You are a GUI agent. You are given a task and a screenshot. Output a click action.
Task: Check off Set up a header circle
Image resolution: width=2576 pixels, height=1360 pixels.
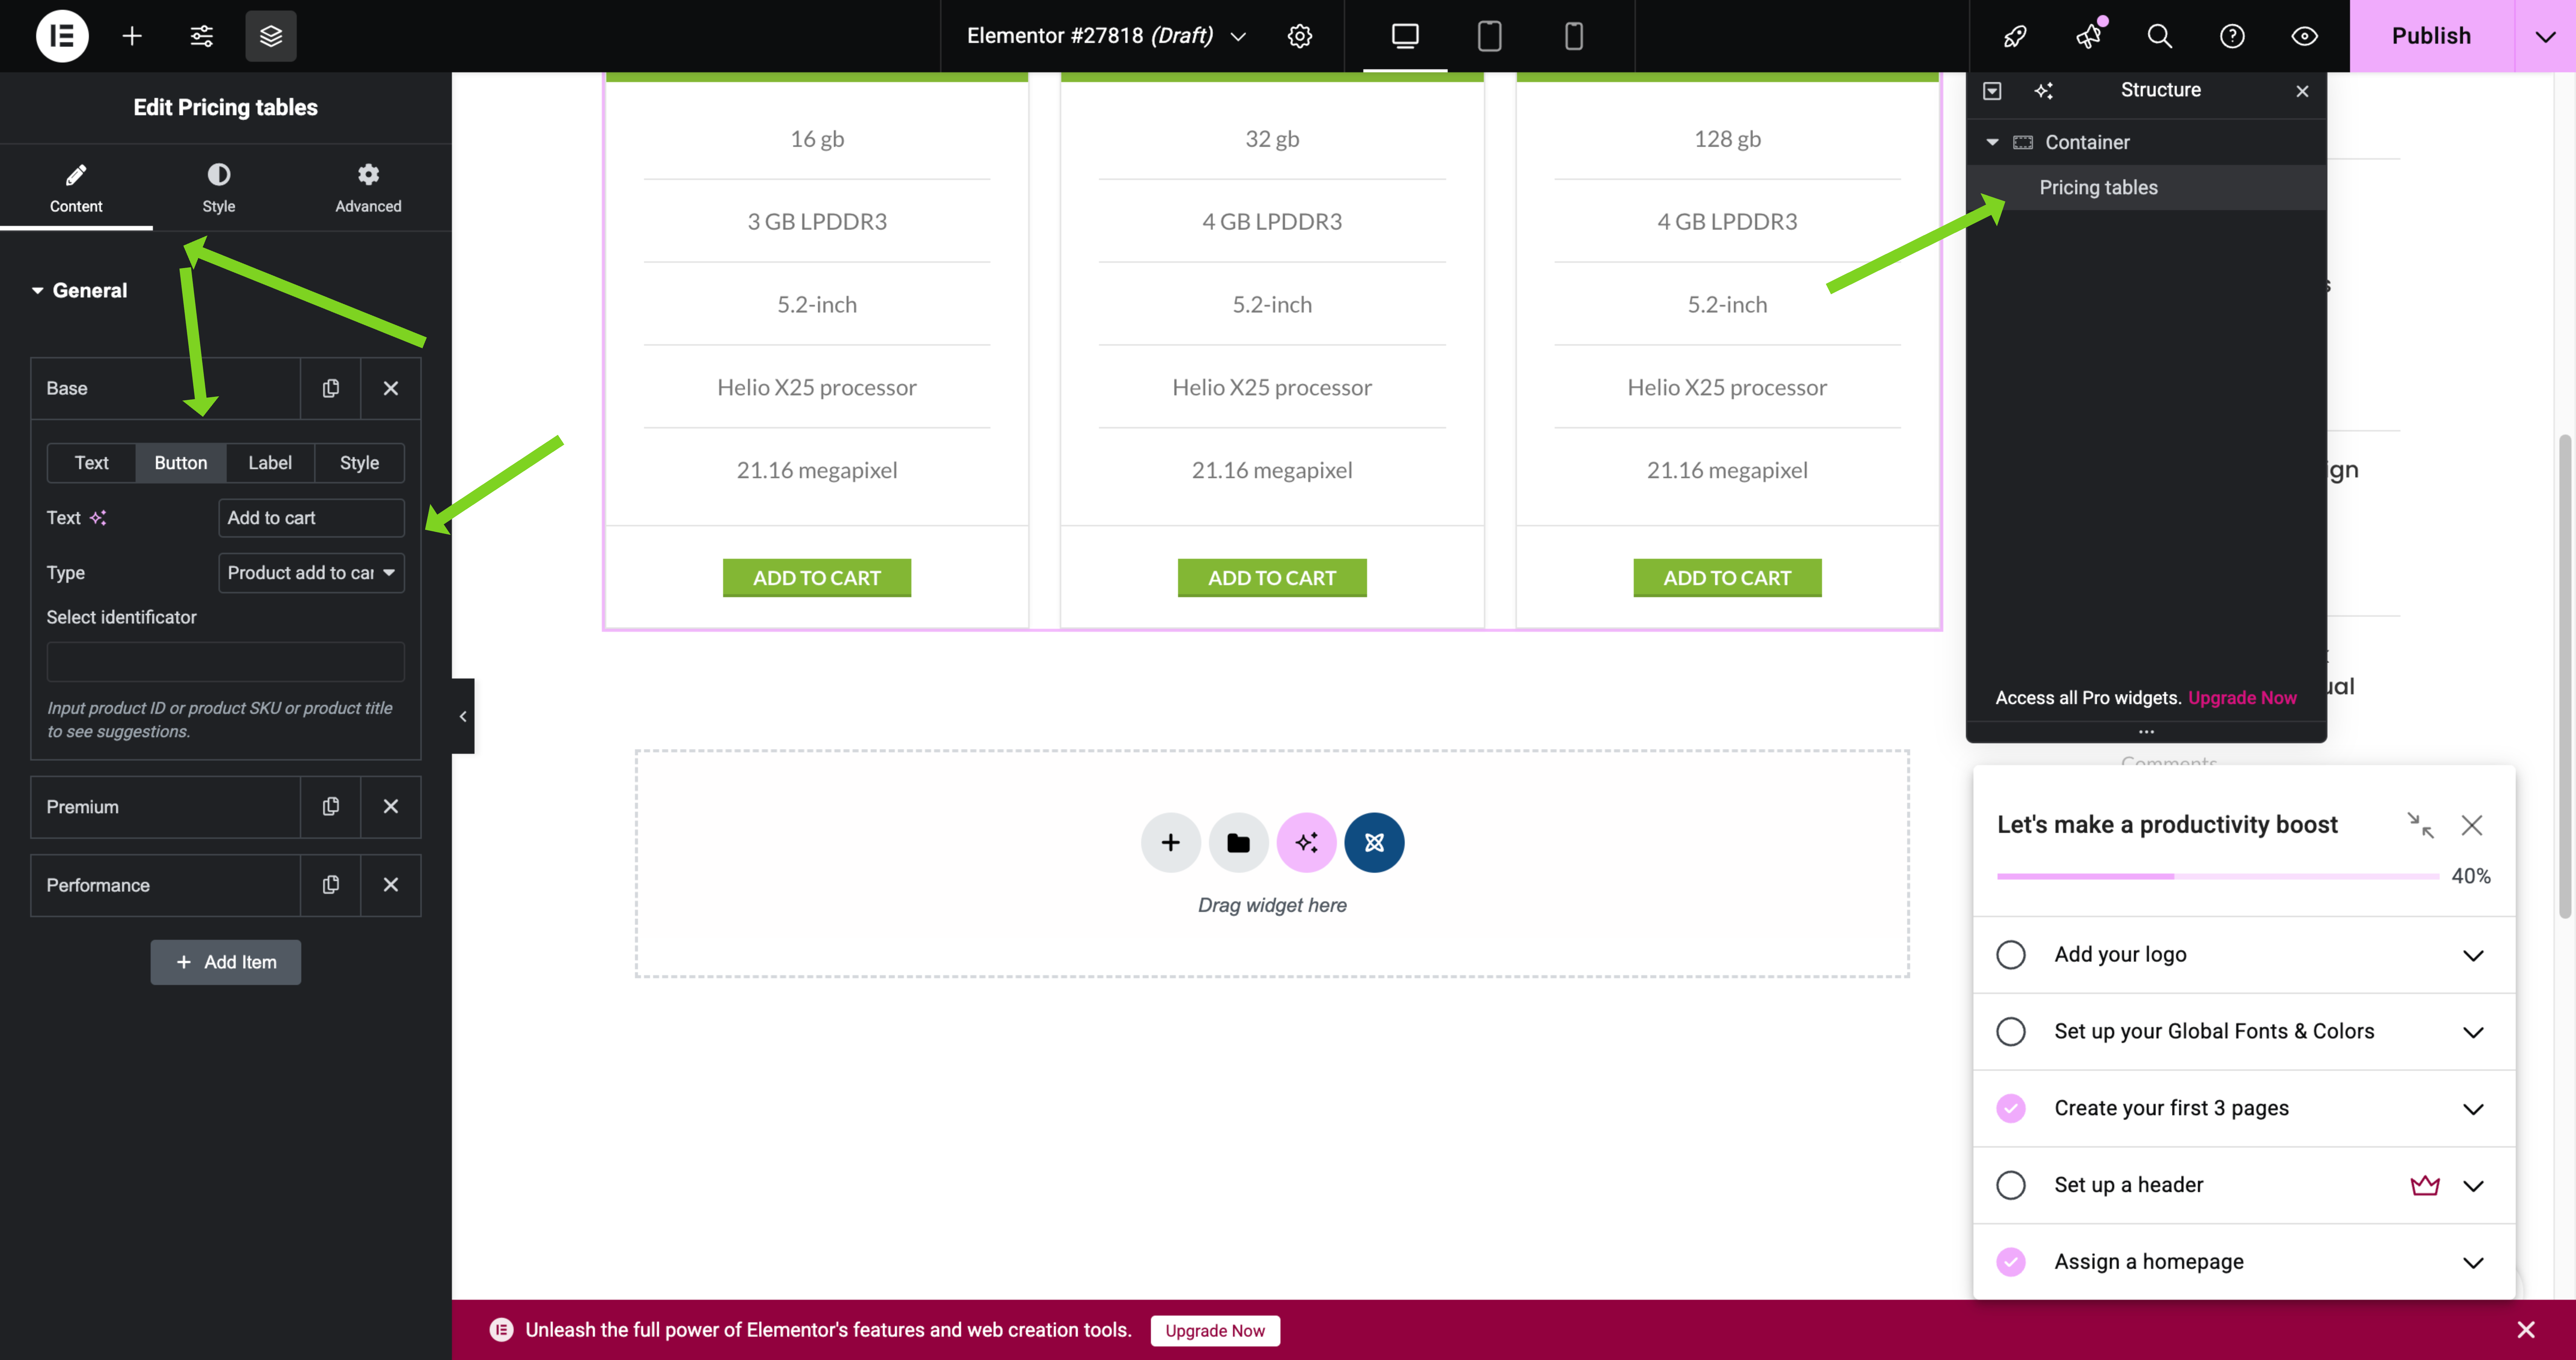(2011, 1185)
